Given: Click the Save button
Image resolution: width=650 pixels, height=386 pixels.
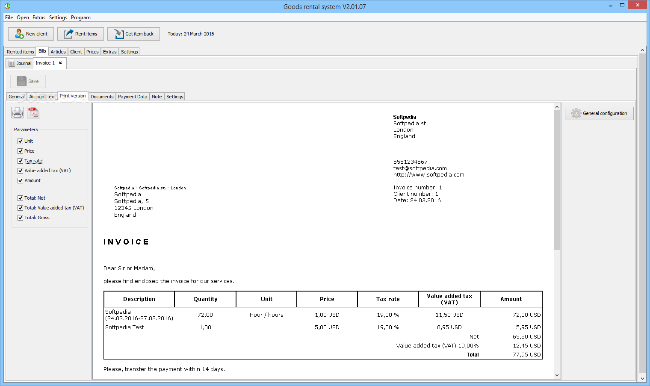Looking at the screenshot, I should tap(28, 81).
